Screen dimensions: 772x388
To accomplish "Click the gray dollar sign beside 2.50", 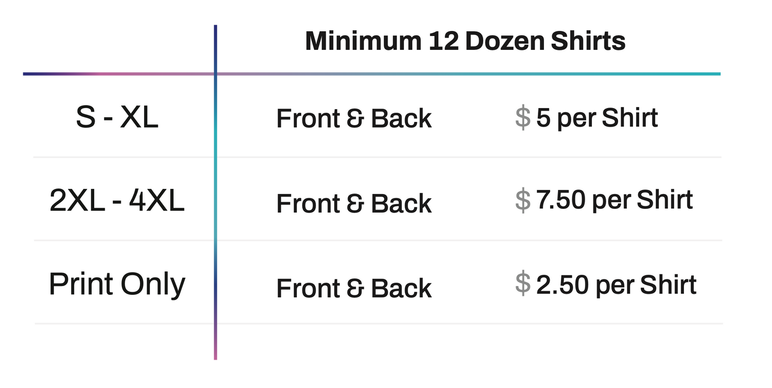I will (x=523, y=285).
